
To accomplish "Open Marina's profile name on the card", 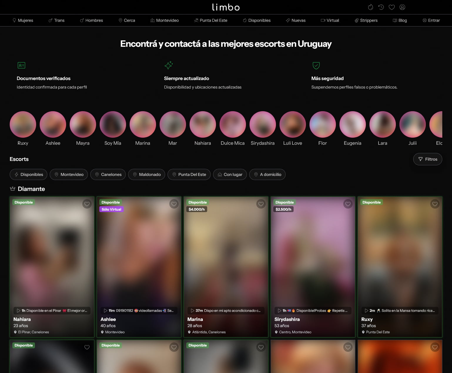I will 195,319.
